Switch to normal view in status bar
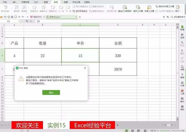Screen dimensions: 186x132 click(127, 131)
